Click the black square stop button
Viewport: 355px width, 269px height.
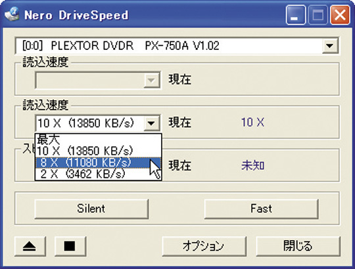coord(70,246)
